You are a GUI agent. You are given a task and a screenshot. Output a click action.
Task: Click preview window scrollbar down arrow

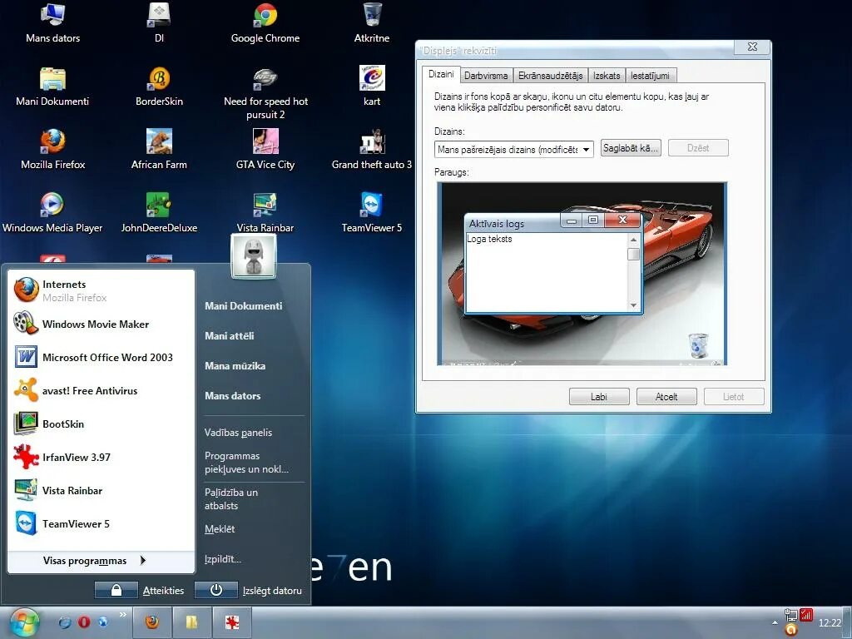pyautogui.click(x=633, y=305)
